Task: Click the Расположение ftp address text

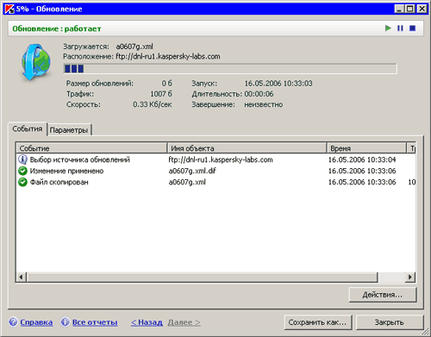Action: 168,56
